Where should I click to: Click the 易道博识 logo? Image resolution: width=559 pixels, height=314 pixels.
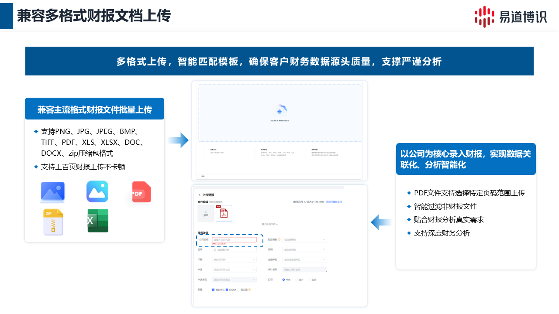[x=511, y=17]
